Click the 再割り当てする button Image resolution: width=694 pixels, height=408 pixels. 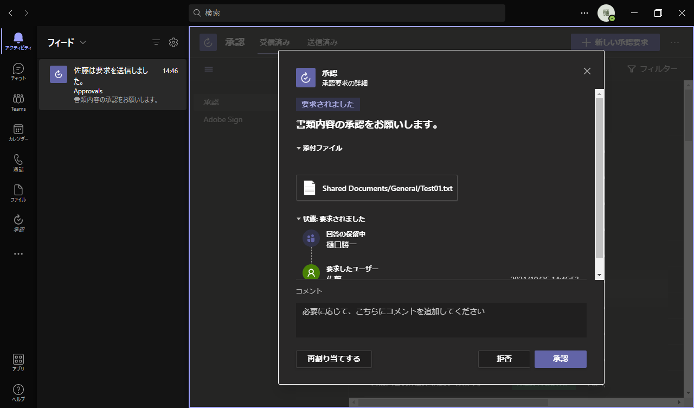tap(334, 359)
